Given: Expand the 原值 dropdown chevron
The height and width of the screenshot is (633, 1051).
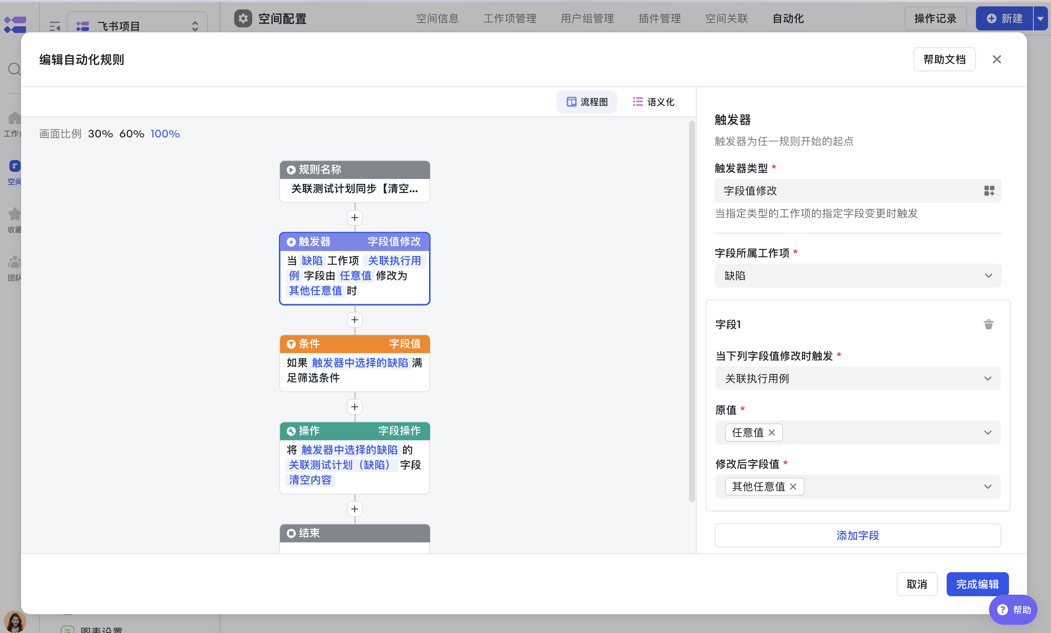Looking at the screenshot, I should [x=988, y=433].
